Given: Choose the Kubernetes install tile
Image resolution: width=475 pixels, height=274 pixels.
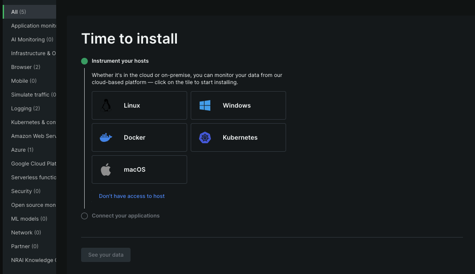Looking at the screenshot, I should click(x=238, y=137).
